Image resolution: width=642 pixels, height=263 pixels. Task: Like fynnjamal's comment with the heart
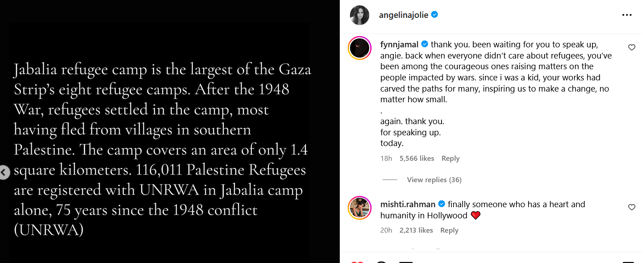coord(631,47)
